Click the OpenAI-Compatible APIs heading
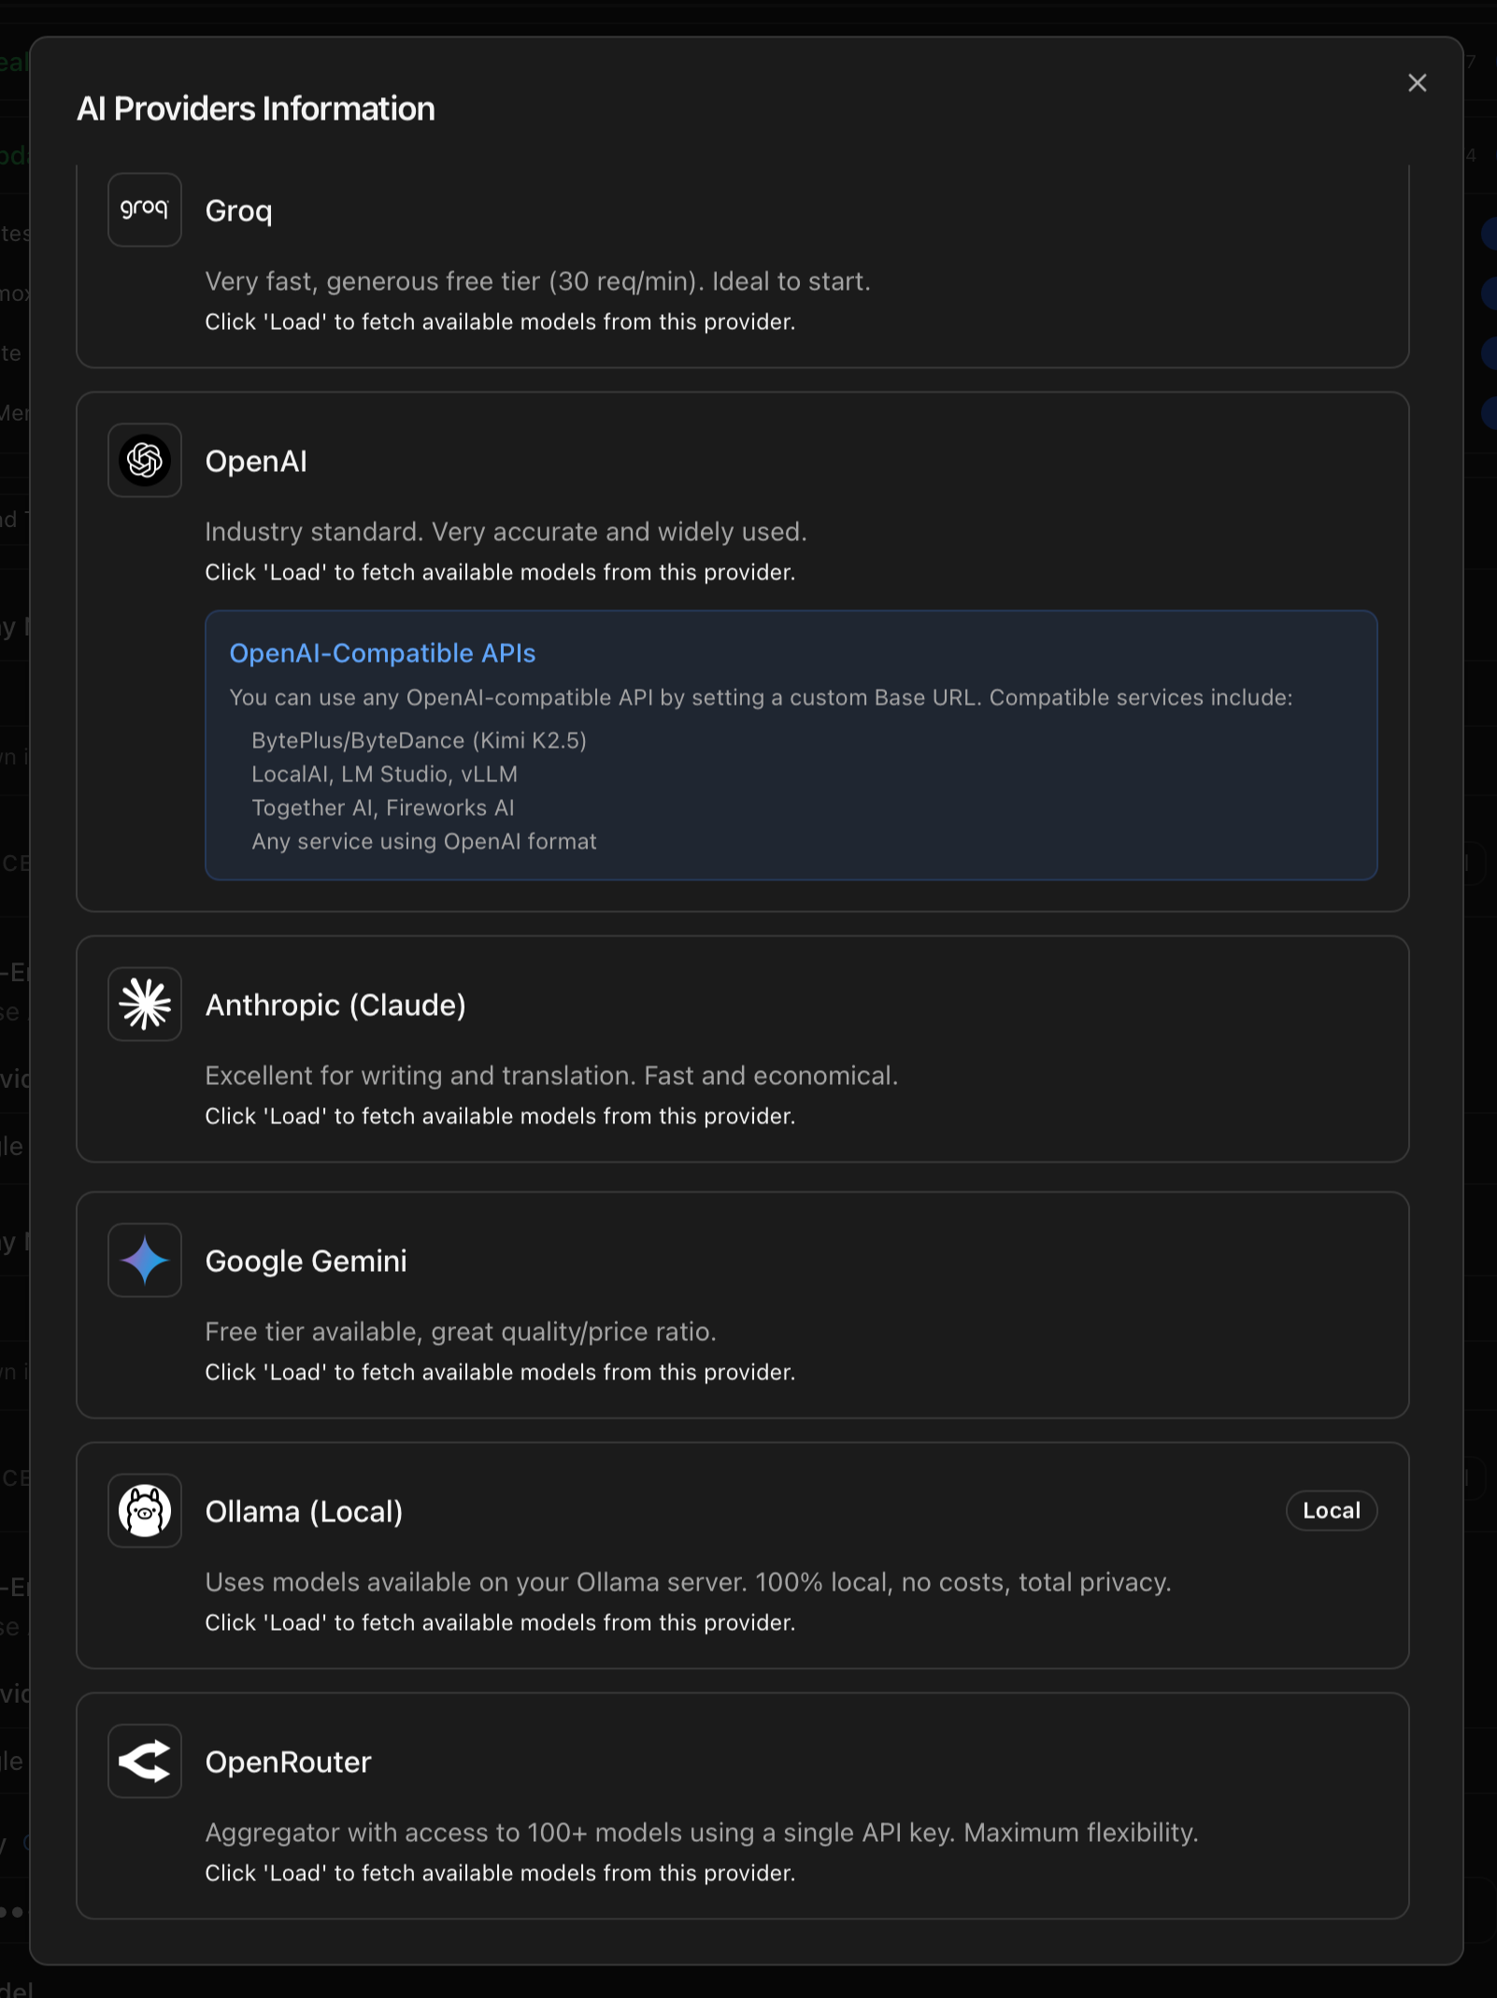Viewport: 1497px width, 1998px height. pyautogui.click(x=382, y=652)
